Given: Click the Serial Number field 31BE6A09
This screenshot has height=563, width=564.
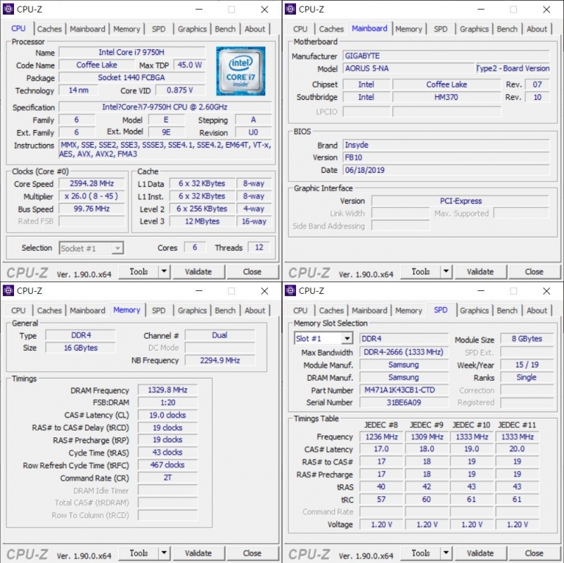Looking at the screenshot, I should [x=404, y=403].
